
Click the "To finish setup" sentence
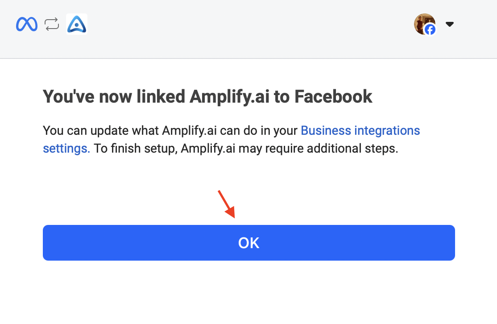tap(246, 148)
